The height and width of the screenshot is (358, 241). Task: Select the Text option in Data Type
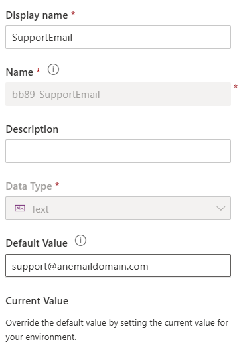click(x=40, y=209)
